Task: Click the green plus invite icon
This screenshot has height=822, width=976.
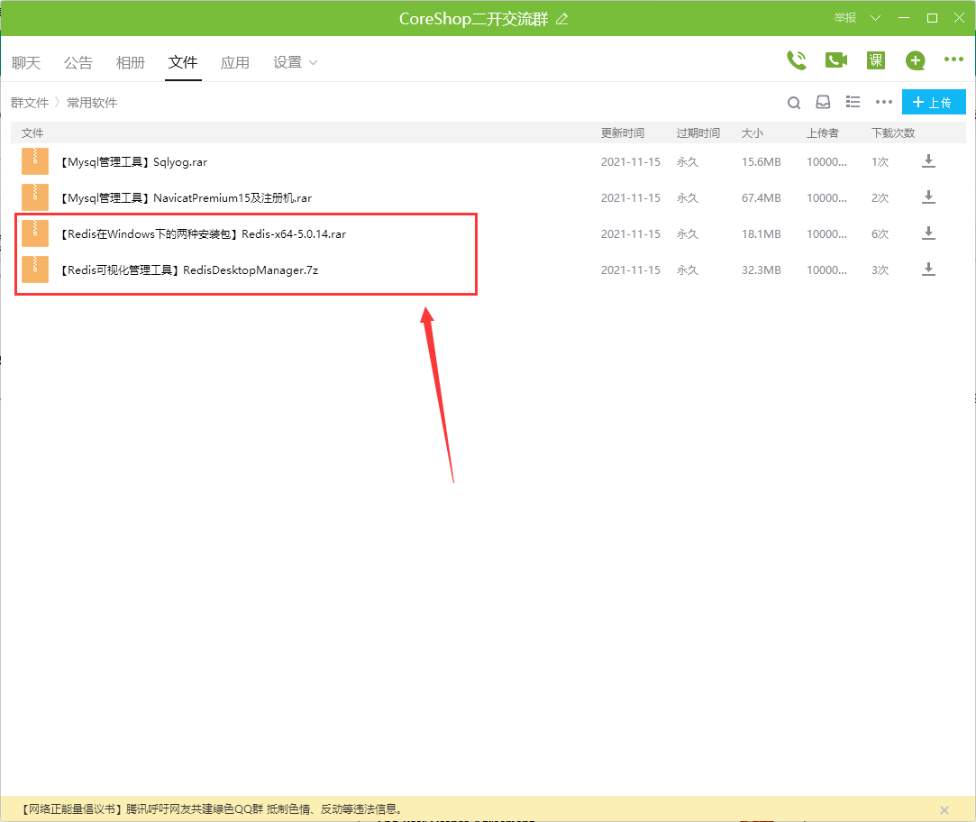Action: click(x=916, y=60)
